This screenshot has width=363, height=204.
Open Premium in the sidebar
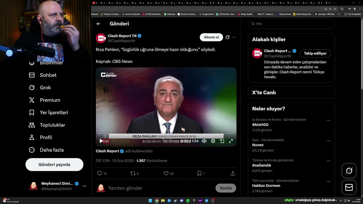[45, 100]
